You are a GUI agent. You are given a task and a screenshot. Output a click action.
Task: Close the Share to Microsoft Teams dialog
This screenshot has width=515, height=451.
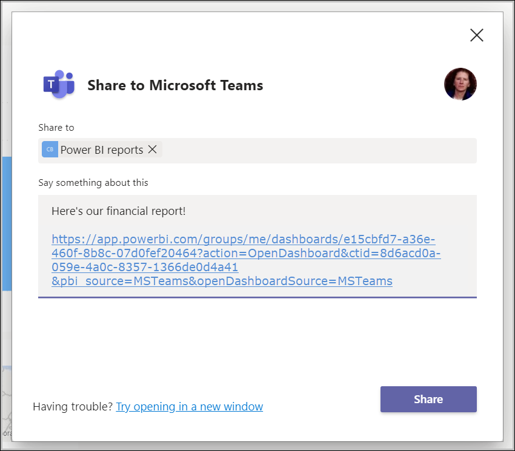click(477, 35)
